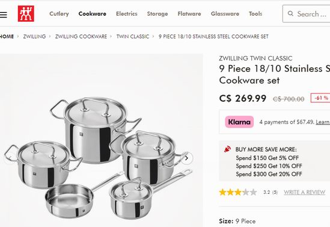Screen dimensions: 330x227
Task: Click the red megaphone promo icon
Action: [227, 149]
